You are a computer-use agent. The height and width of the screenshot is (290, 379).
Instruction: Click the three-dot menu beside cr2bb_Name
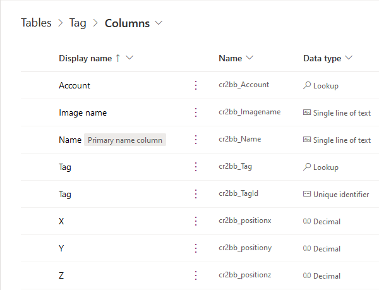tap(196, 140)
